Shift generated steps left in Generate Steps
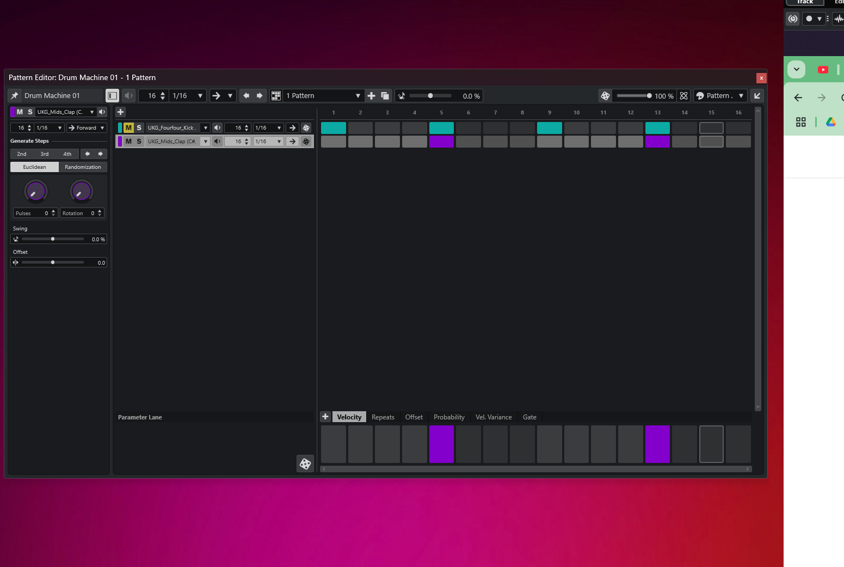The height and width of the screenshot is (567, 844). click(87, 154)
